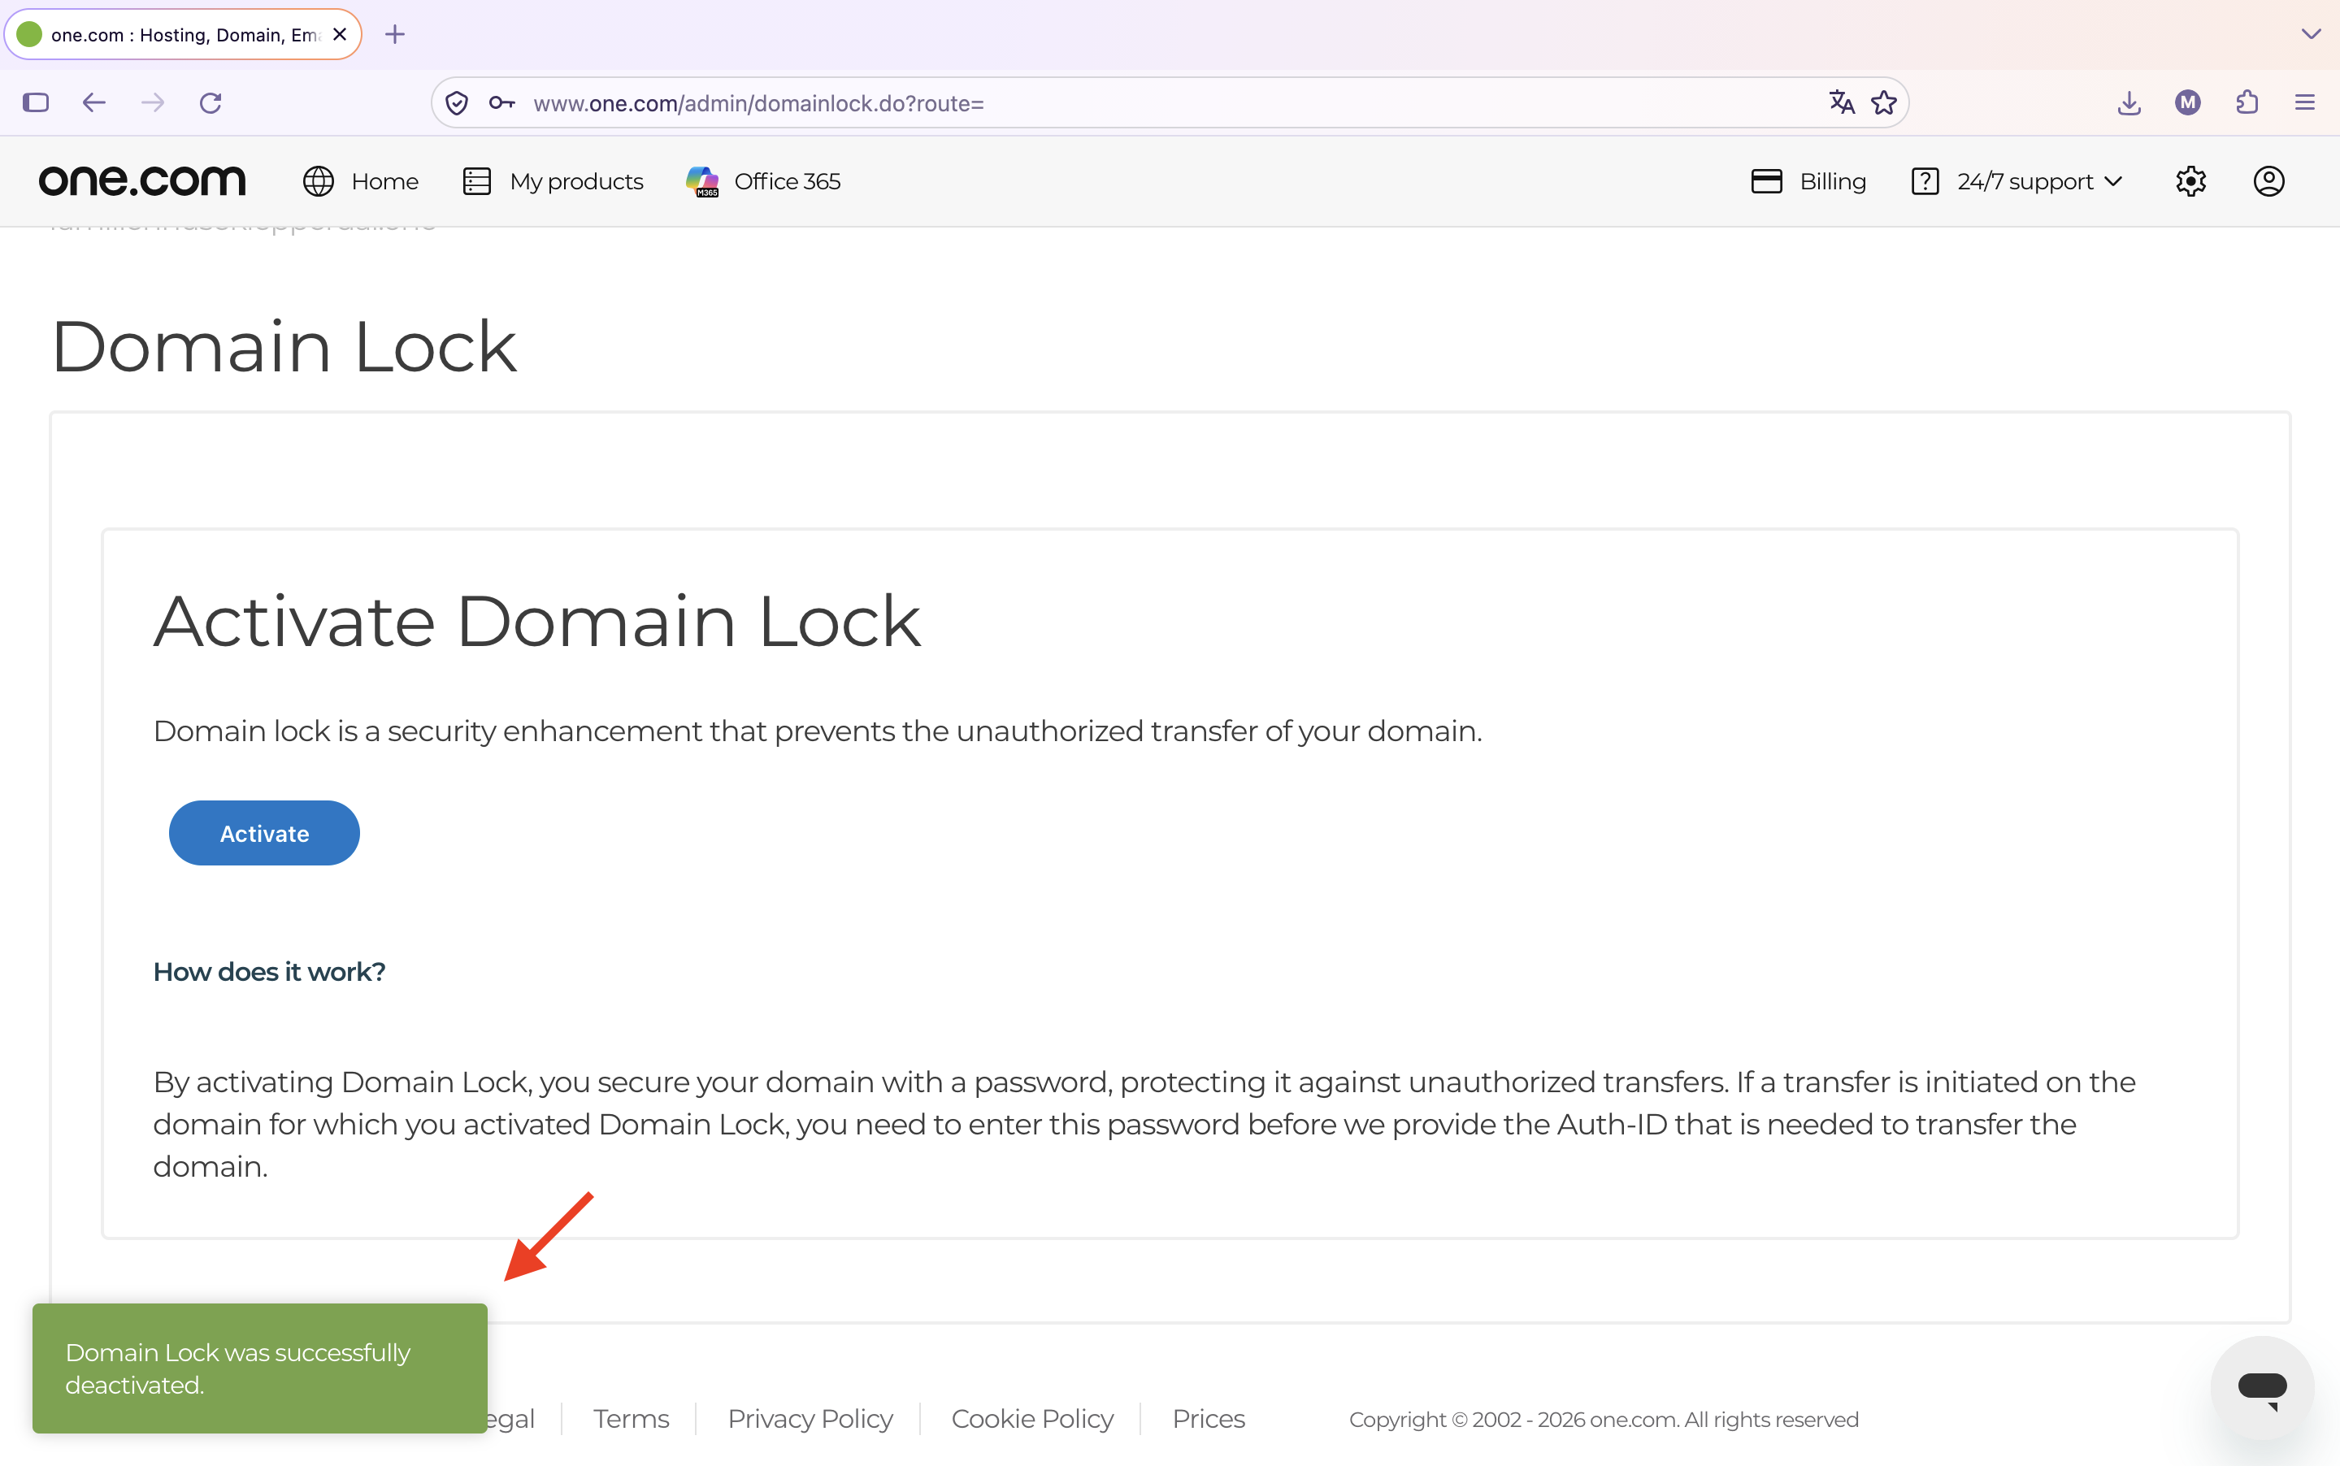This screenshot has height=1466, width=2340.
Task: Open the browser hamburger menu
Action: [2305, 102]
